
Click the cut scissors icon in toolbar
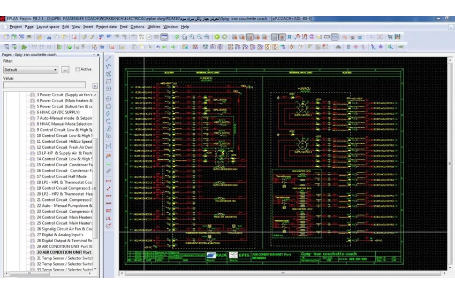click(x=49, y=37)
